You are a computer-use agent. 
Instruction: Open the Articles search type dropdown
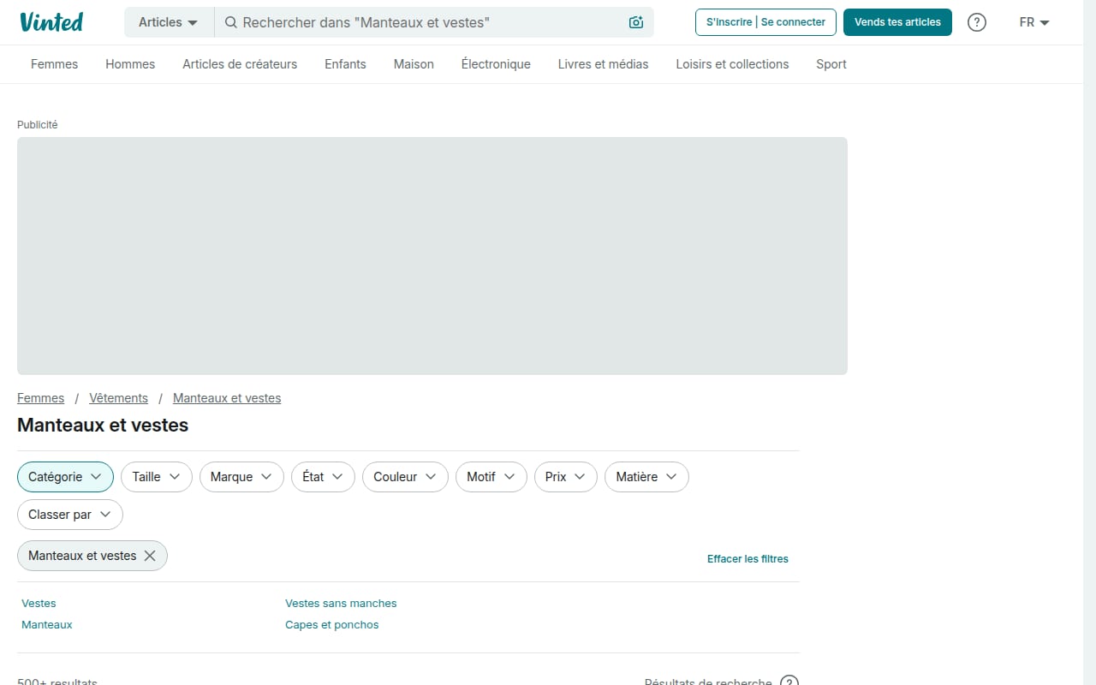[169, 22]
